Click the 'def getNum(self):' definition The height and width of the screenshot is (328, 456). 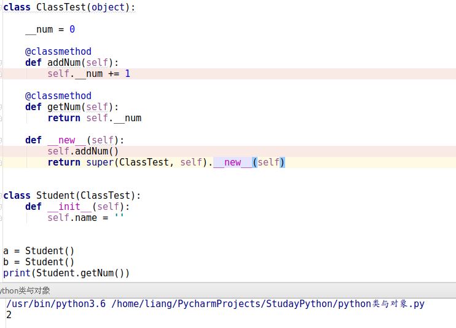(x=72, y=106)
